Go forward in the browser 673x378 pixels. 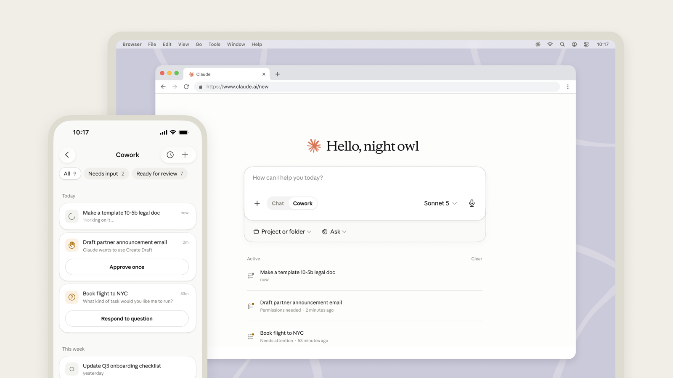coord(175,87)
